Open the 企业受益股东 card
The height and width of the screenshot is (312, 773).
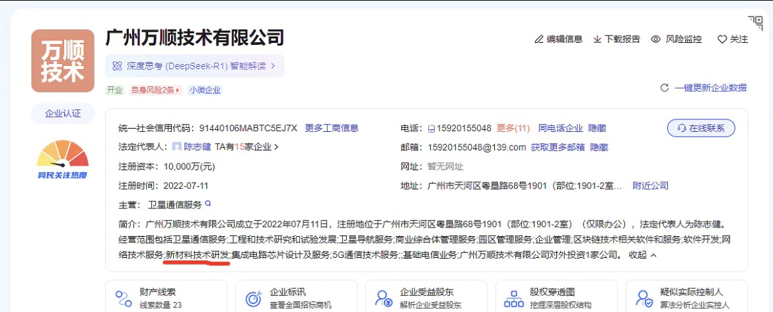click(x=426, y=296)
